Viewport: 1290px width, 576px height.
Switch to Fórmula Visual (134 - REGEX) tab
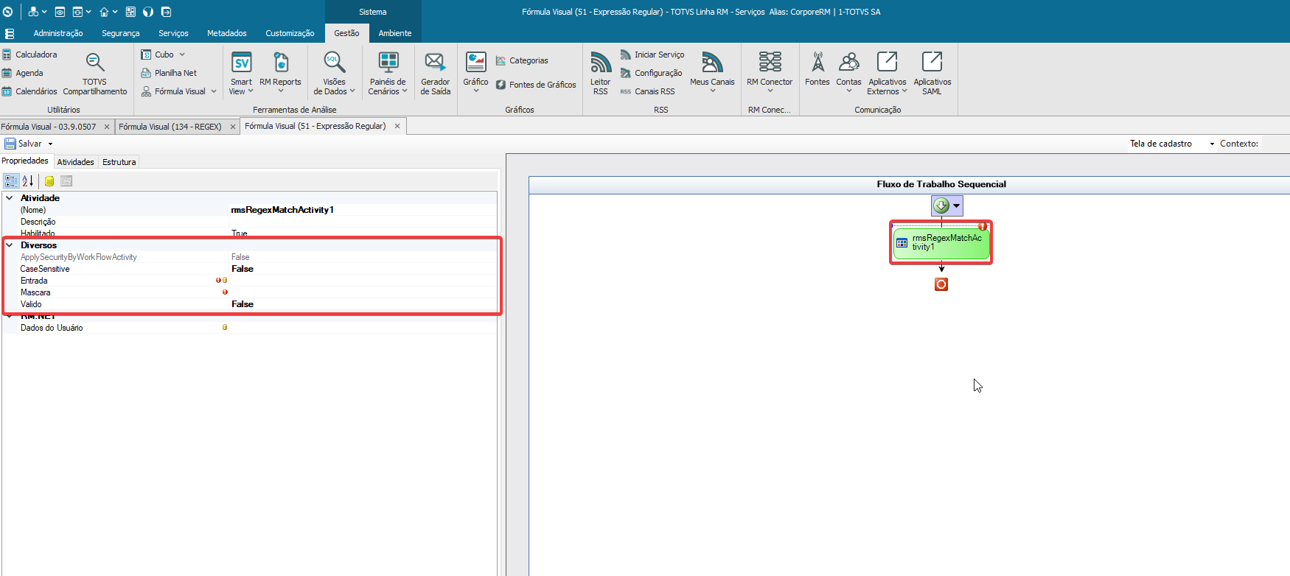pos(170,127)
